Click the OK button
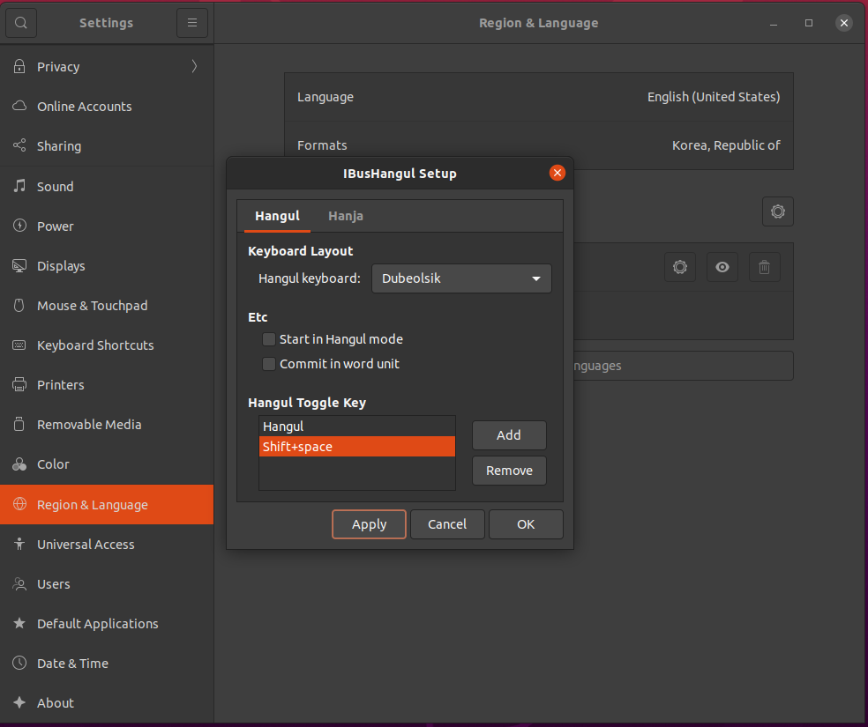Image resolution: width=868 pixels, height=727 pixels. pos(526,524)
